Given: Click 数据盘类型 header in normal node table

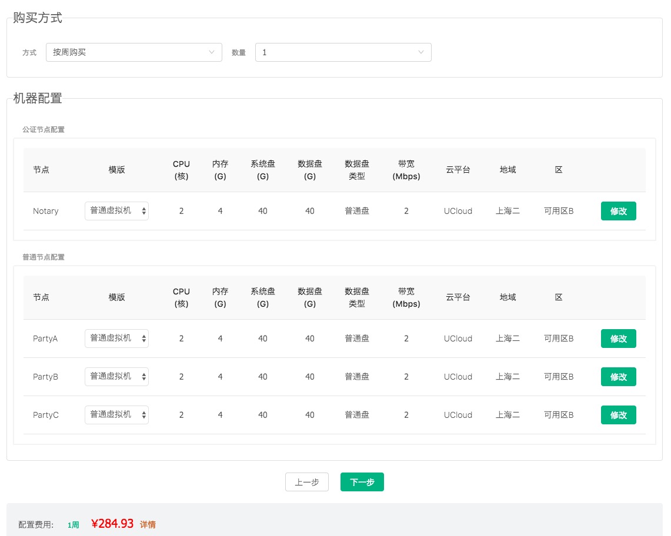Looking at the screenshot, I should (x=357, y=297).
